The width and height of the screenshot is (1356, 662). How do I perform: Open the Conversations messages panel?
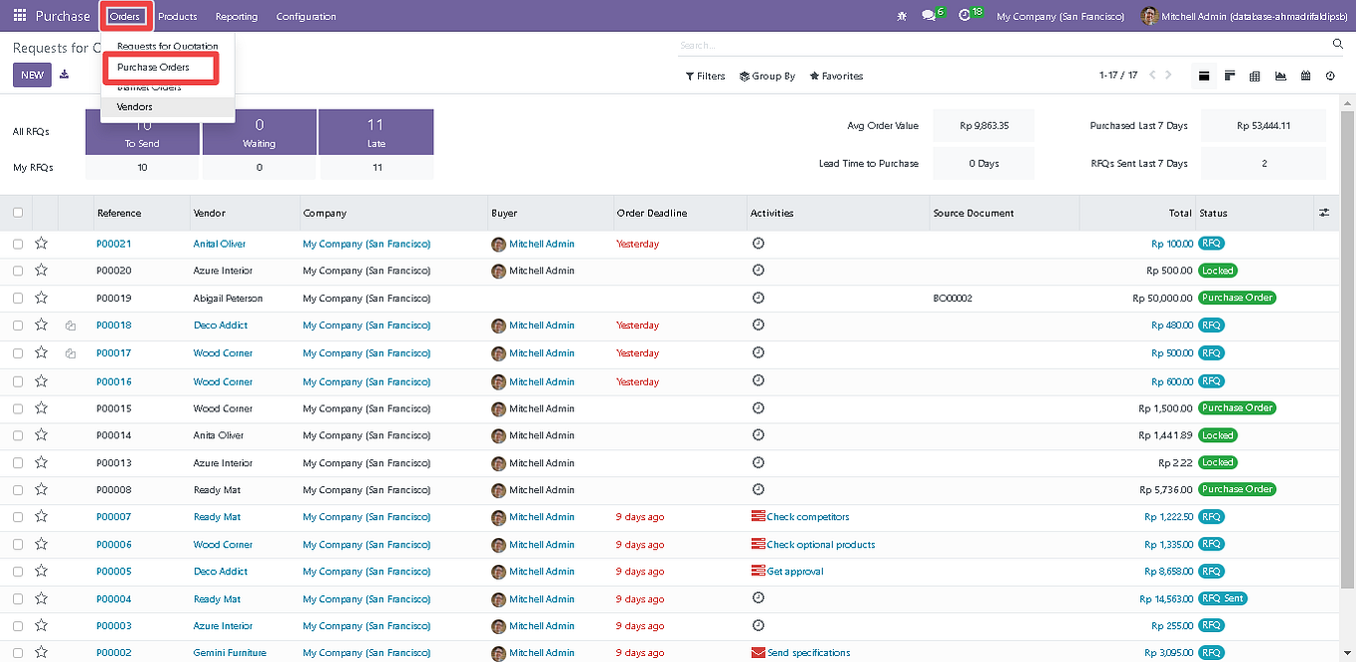pyautogui.click(x=930, y=15)
